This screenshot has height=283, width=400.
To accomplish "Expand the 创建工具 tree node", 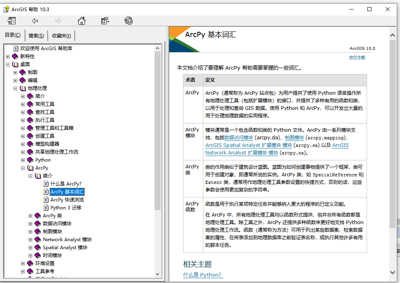I will coord(23,136).
